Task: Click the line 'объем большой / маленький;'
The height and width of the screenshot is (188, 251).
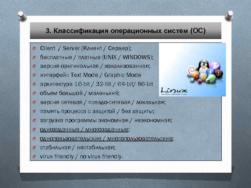Action: tap(80, 93)
